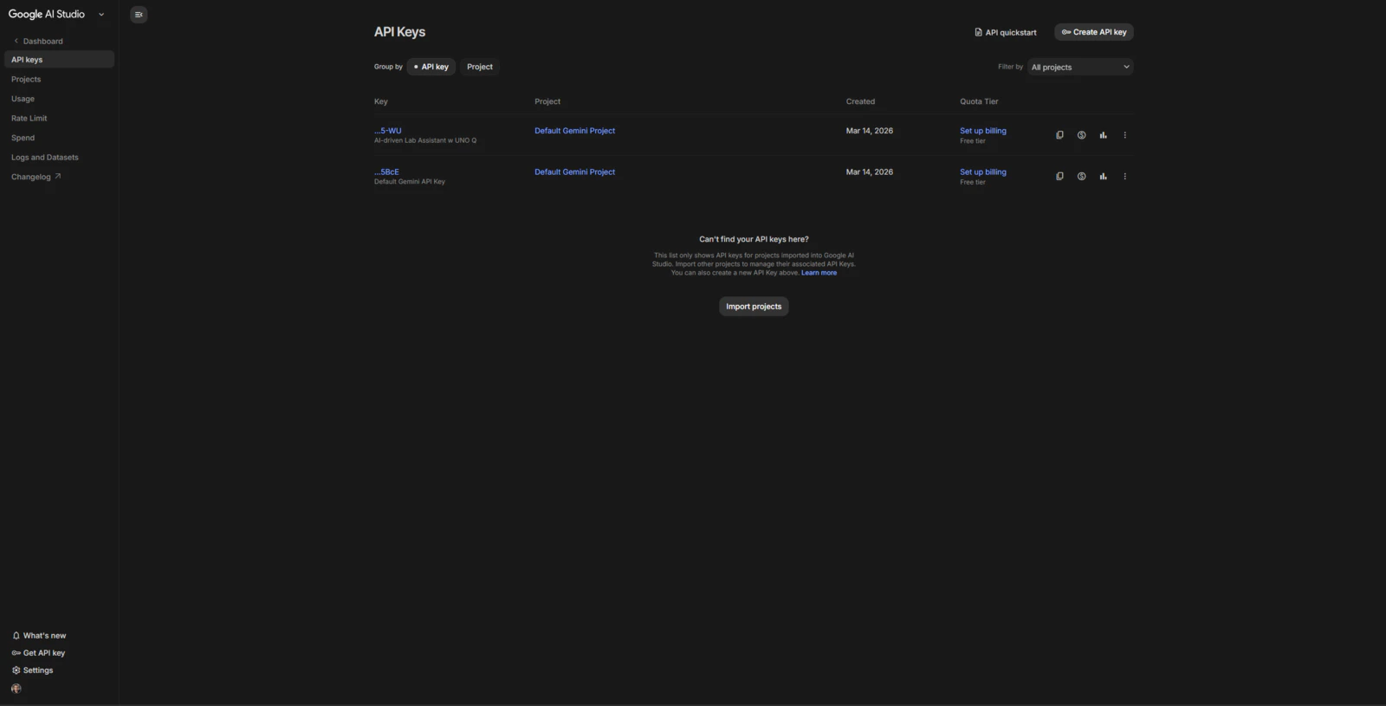Open more options for the ...5BcE key

click(1125, 177)
